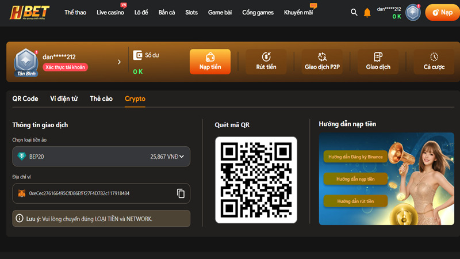Screen dimensions: 460x259
Task: Switch to the Ví điện tử tab
Action: (64, 98)
